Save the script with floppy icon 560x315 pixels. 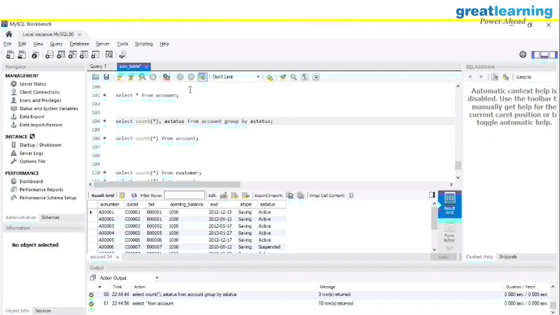point(106,77)
